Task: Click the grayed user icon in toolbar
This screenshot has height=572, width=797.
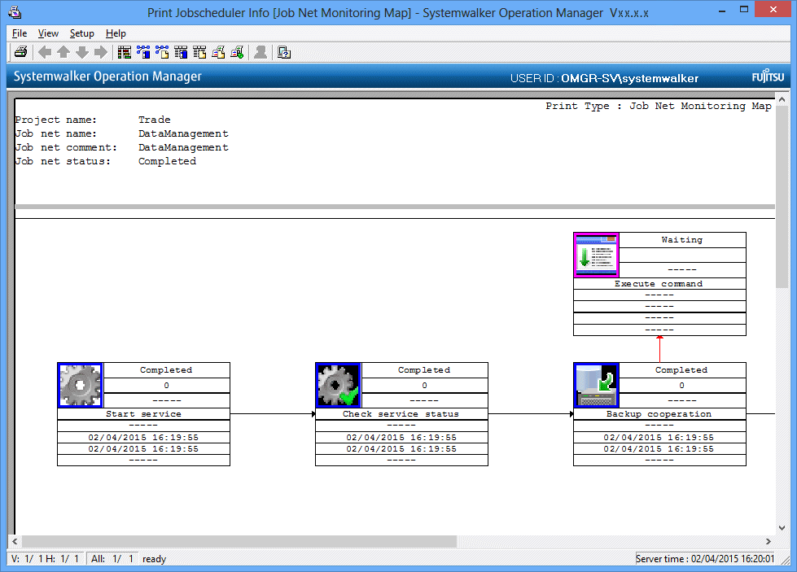Action: 261,53
